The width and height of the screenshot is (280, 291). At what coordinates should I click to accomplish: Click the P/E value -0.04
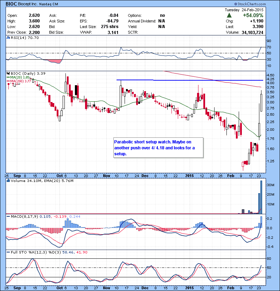113,15
